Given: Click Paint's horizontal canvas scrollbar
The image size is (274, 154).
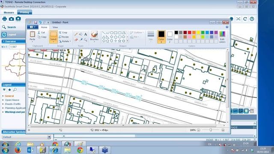Looking at the screenshot, I should click(123, 125).
